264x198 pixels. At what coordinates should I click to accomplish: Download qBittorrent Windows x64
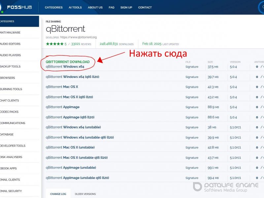pos(65,67)
